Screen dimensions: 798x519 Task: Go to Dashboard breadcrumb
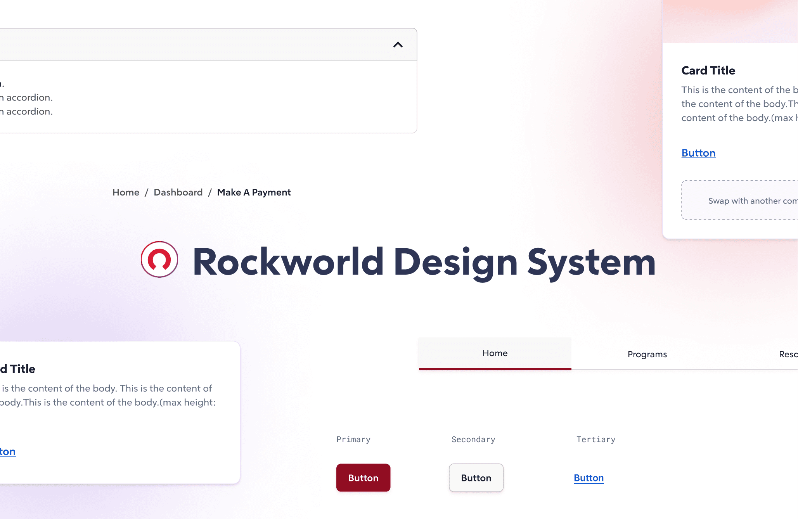coord(178,192)
